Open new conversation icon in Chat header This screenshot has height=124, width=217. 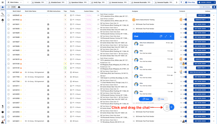pyautogui.click(x=161, y=36)
